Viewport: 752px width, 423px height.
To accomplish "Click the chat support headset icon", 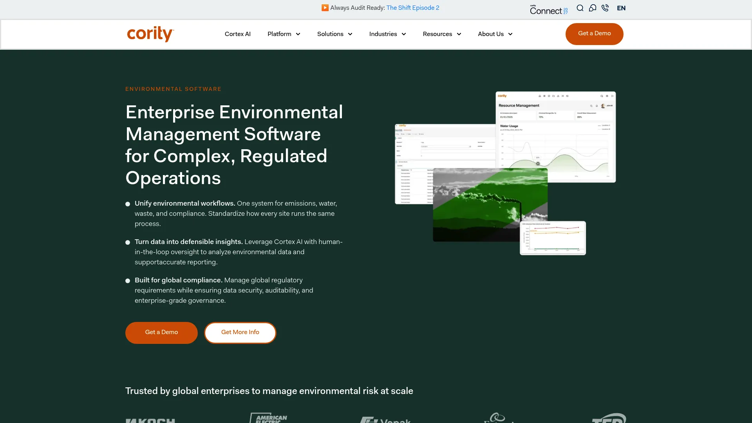I will 593,8.
